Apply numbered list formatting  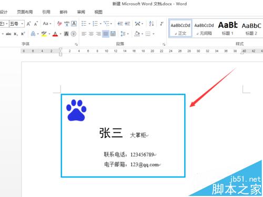[95, 24]
